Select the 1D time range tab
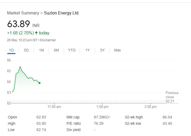Screen dimensions: 191x136 [11, 50]
